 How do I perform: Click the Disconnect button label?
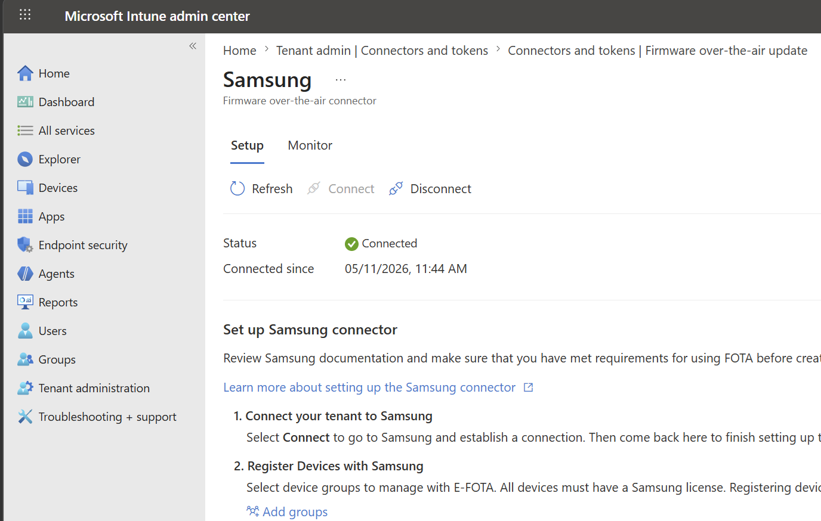tap(441, 189)
